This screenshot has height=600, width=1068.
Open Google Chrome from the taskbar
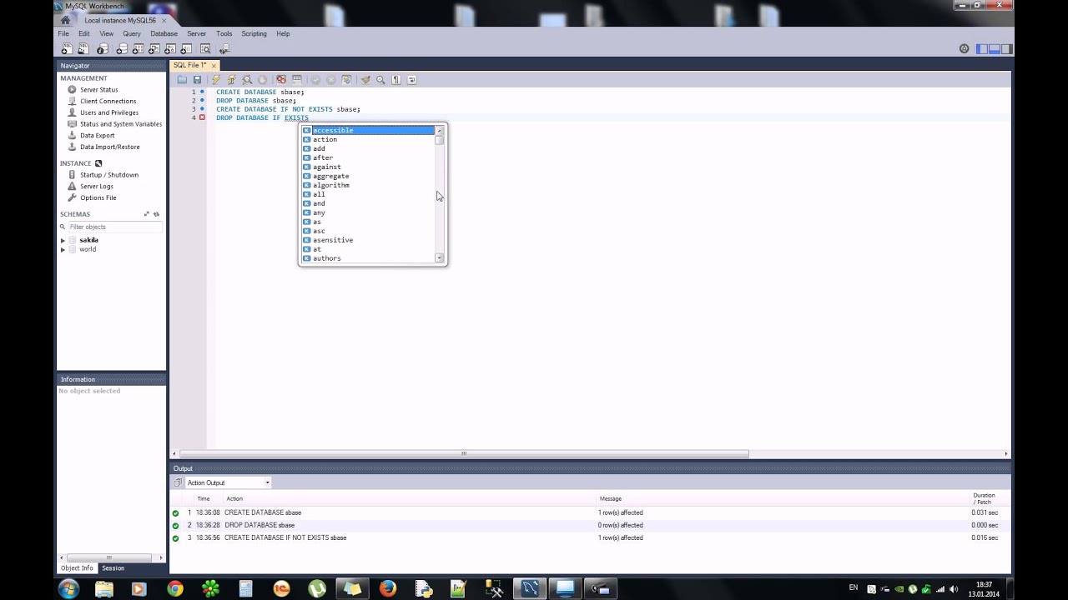point(174,588)
